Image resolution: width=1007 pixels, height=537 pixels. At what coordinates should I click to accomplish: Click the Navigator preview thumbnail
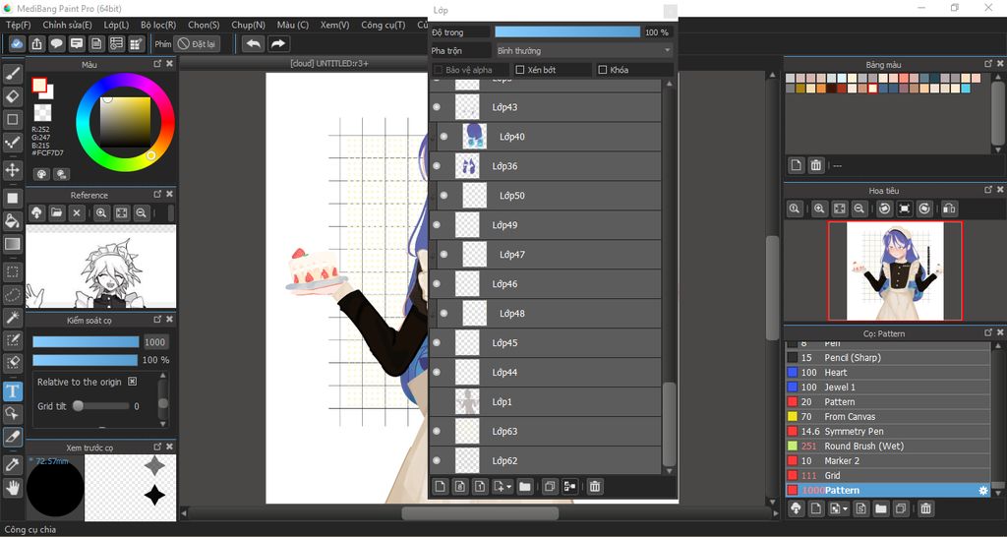[x=895, y=270]
